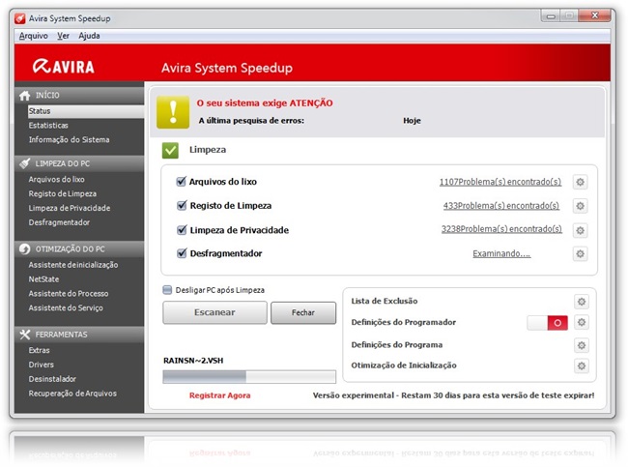Open Recuperação de Arquivos
628x467 pixels.
(x=72, y=394)
